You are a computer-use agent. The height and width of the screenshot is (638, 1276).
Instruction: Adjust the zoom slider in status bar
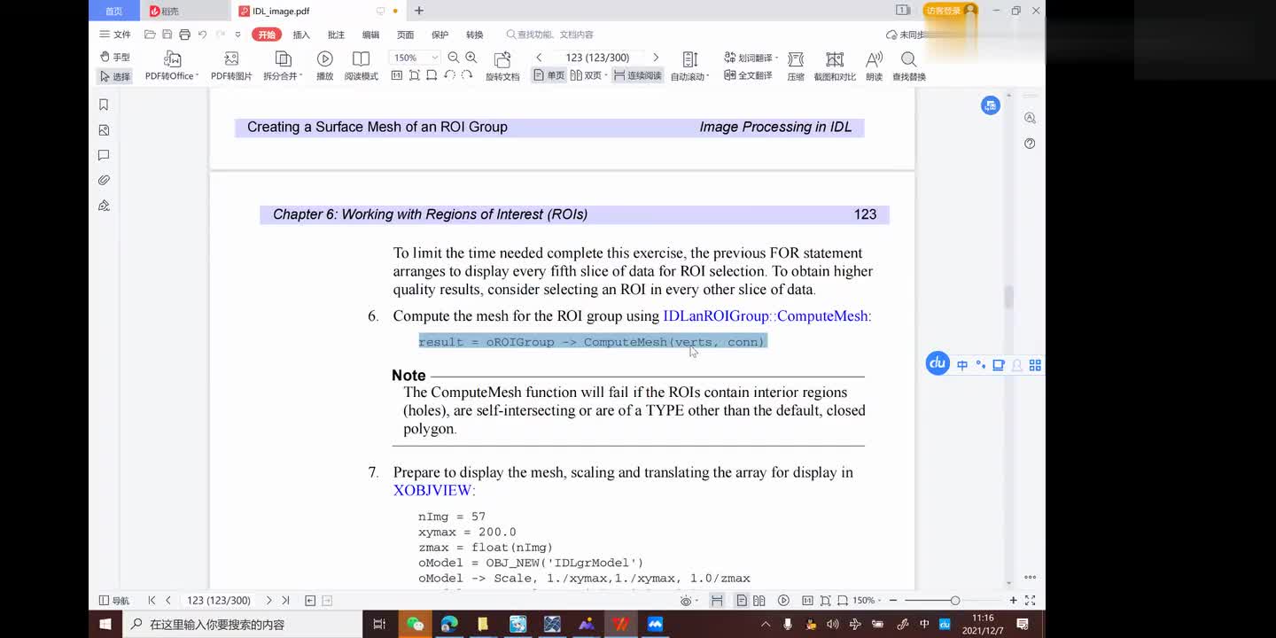click(954, 600)
